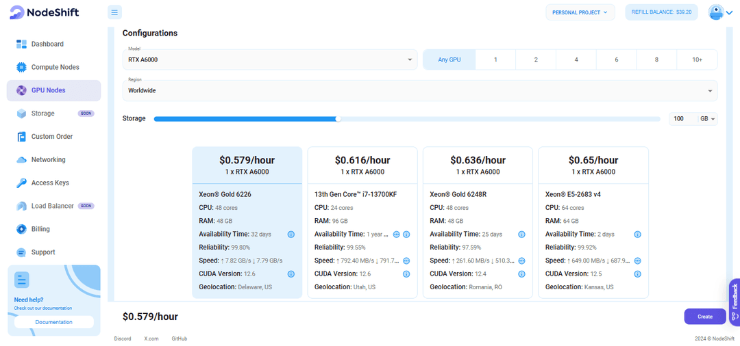The image size is (740, 346).
Task: Click the GPU Nodes sidebar icon
Action: (x=21, y=90)
